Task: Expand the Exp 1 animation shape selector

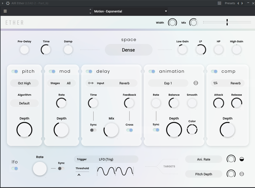Action: tap(168, 83)
